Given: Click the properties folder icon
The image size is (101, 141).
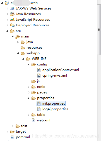Looking at the screenshot, I should [x=33, y=98].
